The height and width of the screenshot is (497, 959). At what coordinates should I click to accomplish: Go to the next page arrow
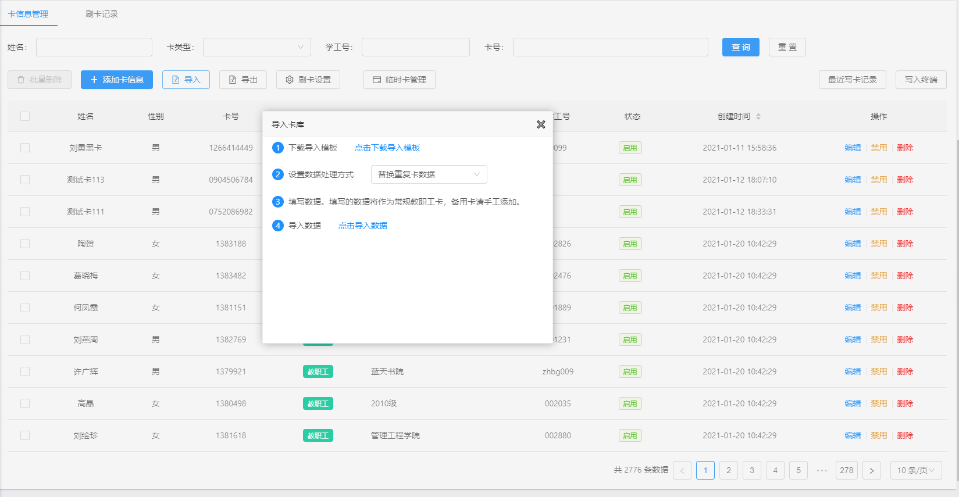(x=872, y=470)
